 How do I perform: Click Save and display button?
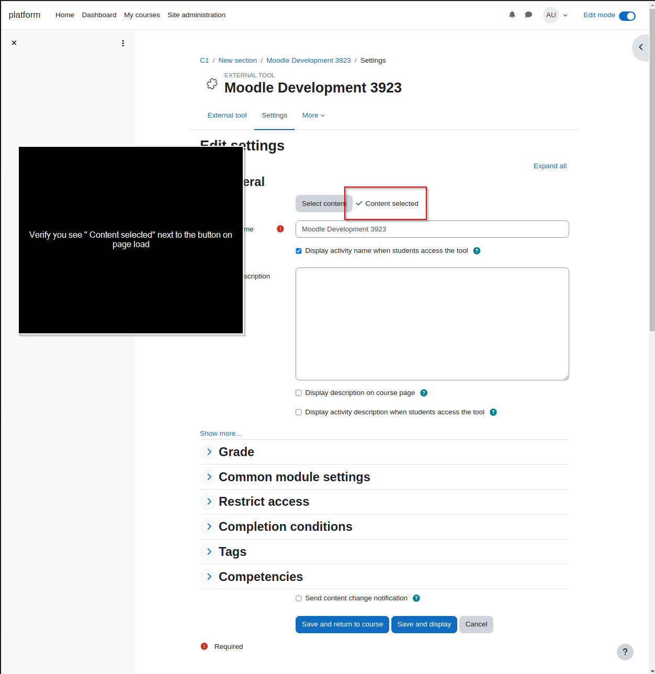point(424,624)
